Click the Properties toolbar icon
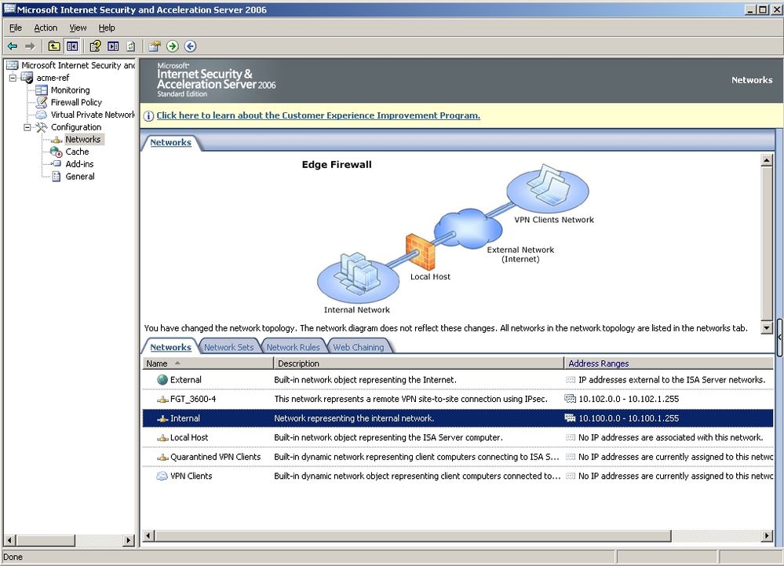The width and height of the screenshot is (784, 566). click(x=155, y=46)
